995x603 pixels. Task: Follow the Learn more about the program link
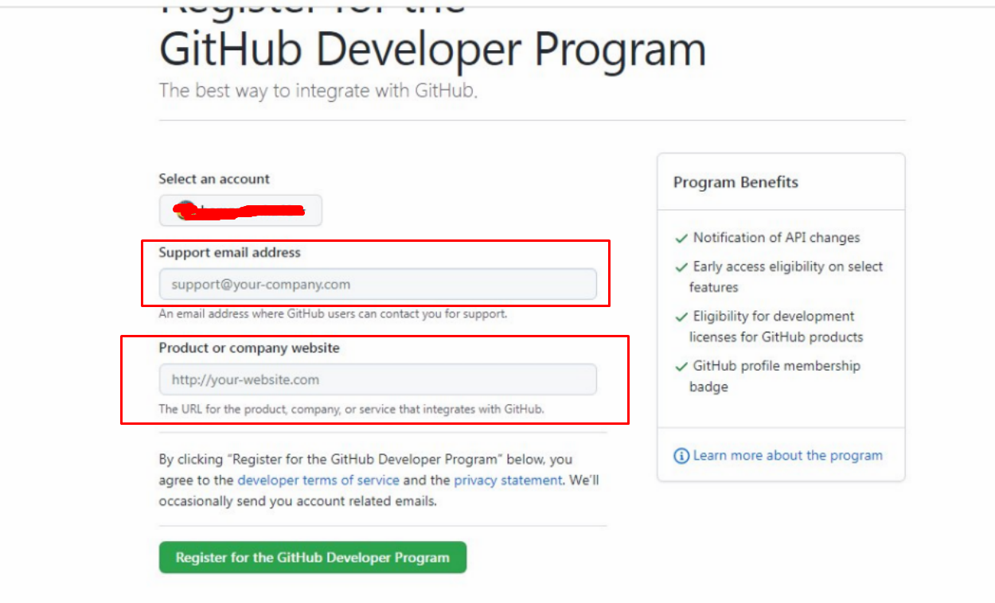(788, 456)
